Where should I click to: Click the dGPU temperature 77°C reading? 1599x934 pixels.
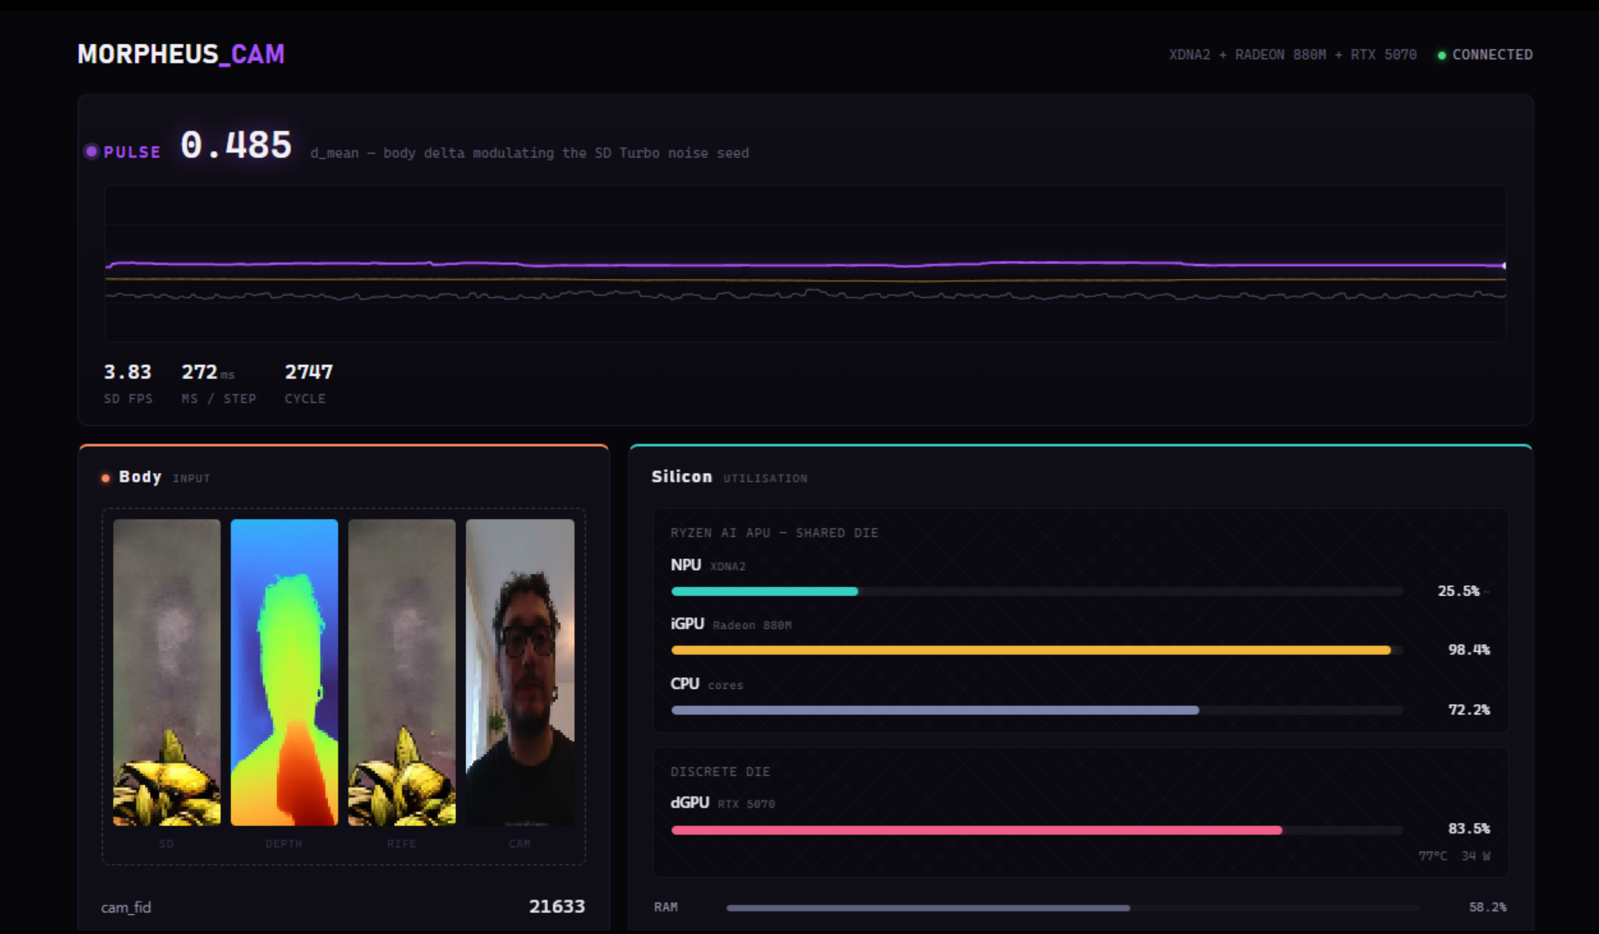pos(1433,856)
